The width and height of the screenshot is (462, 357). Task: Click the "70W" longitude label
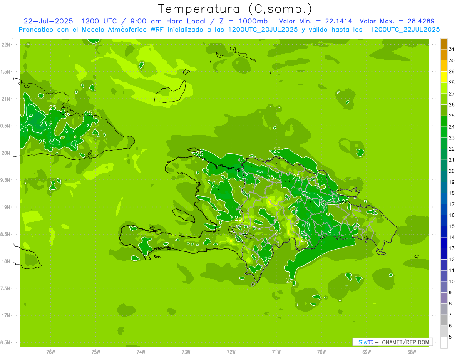click(x=321, y=352)
